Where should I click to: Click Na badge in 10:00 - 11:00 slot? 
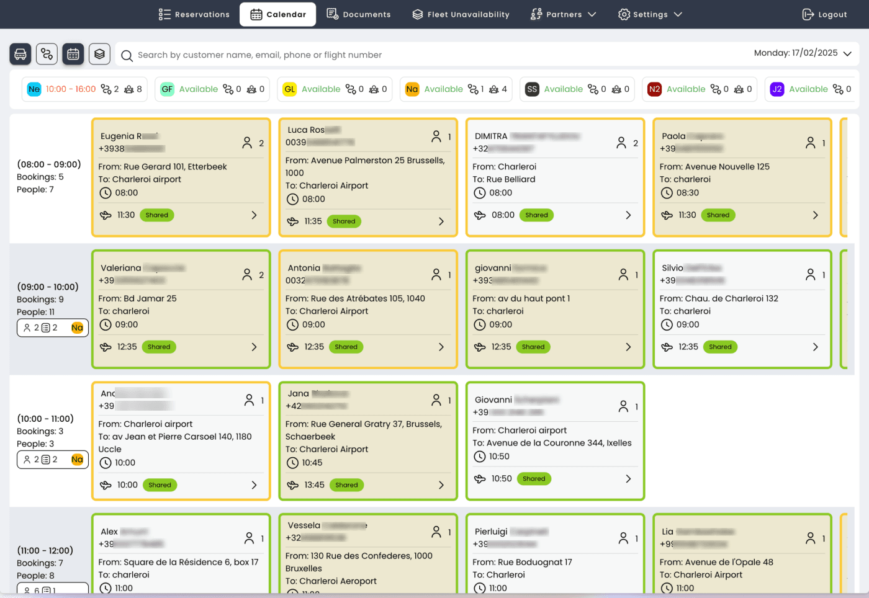(x=77, y=460)
